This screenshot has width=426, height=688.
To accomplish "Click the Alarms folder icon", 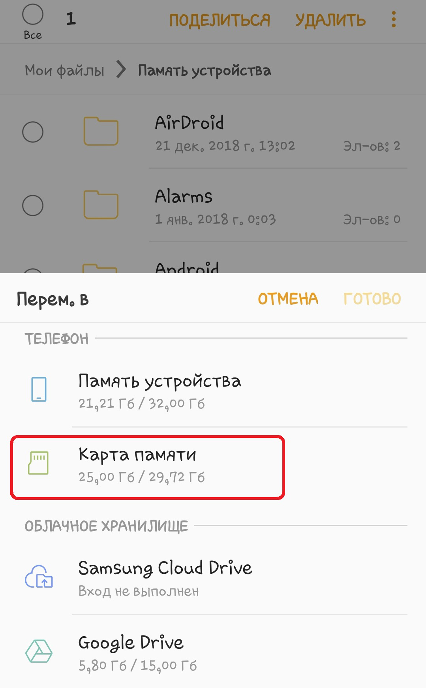I will [101, 205].
